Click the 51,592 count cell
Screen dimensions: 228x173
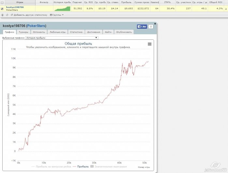pyautogui.click(x=78, y=8)
